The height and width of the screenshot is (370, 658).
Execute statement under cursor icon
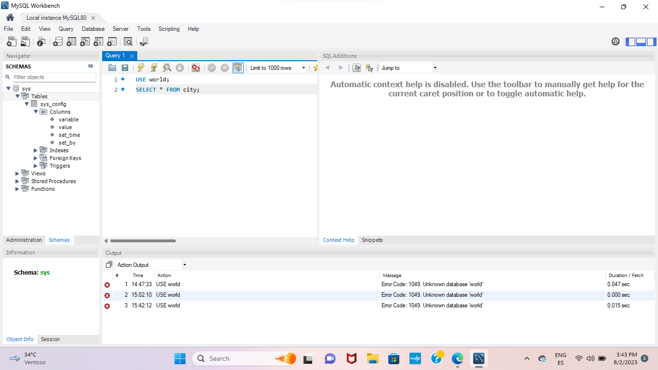coord(154,68)
